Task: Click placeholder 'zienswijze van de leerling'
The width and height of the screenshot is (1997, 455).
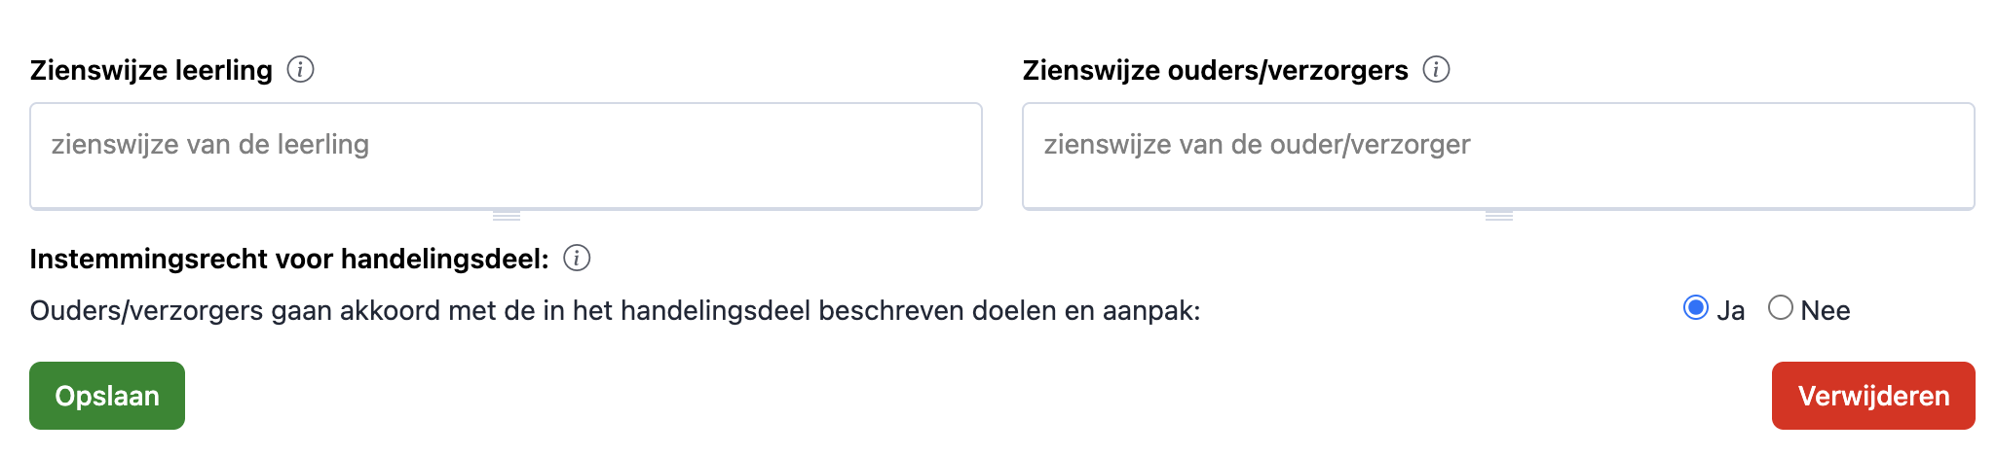Action: [x=210, y=145]
